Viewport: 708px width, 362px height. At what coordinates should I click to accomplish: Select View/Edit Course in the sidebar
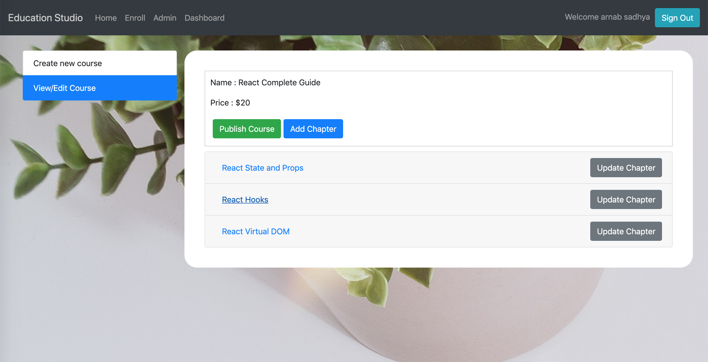pyautogui.click(x=65, y=88)
